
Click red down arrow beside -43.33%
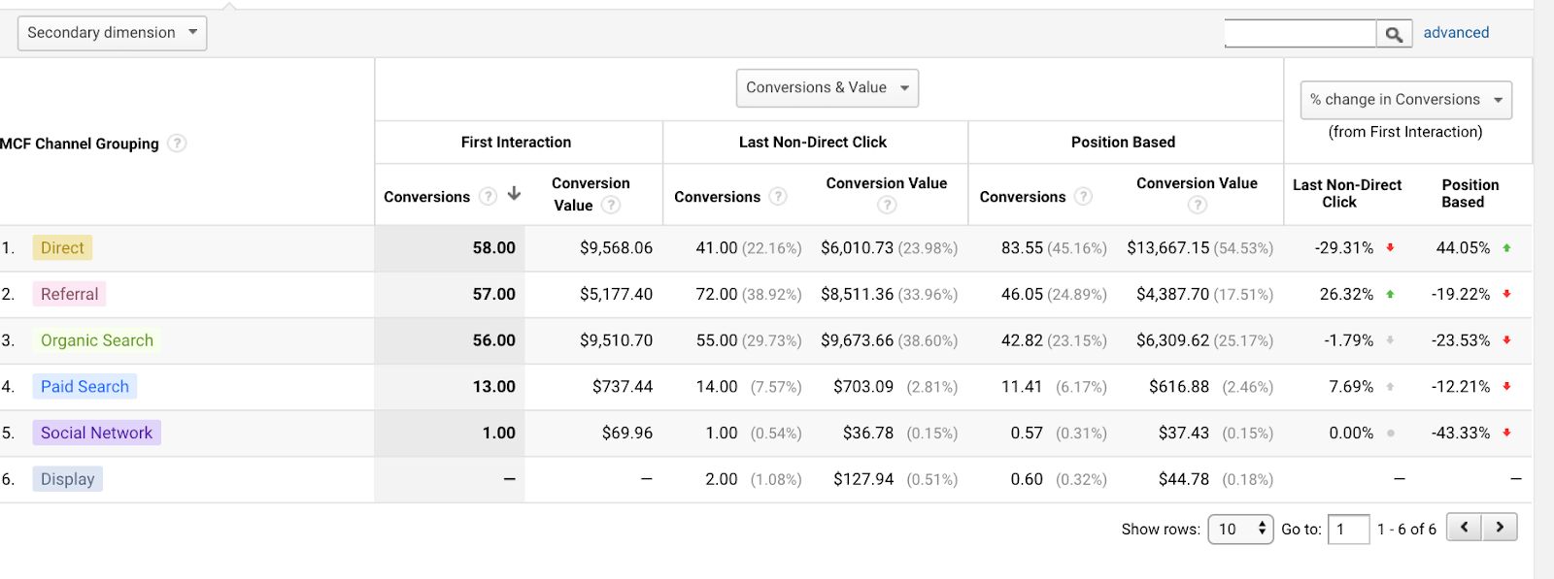1506,433
